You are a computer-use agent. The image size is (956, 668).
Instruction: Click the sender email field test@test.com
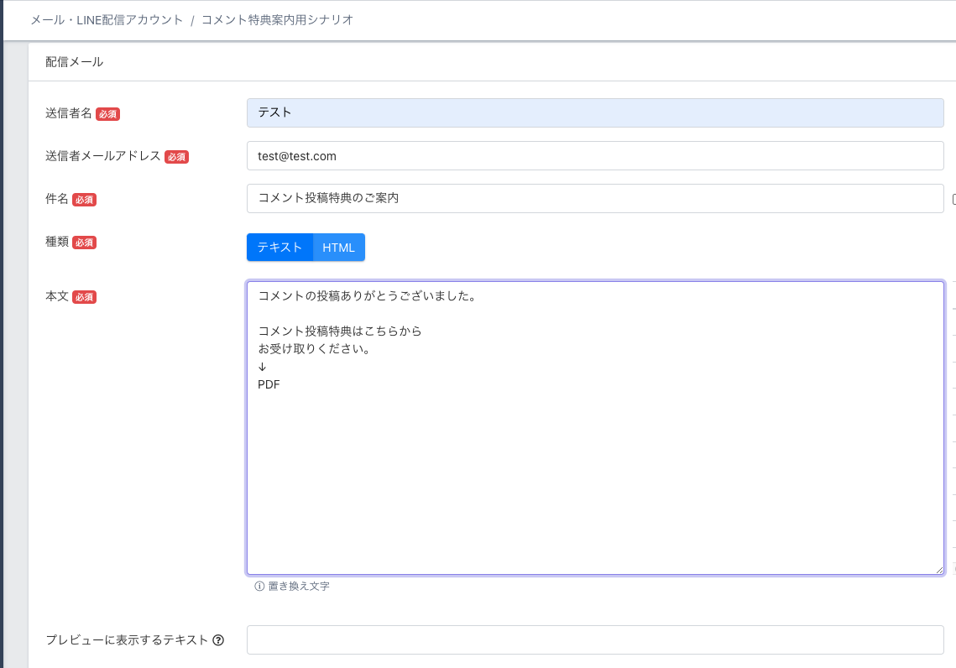595,155
